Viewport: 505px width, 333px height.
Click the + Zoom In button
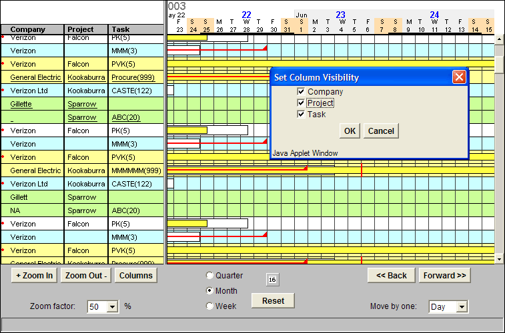tap(34, 276)
